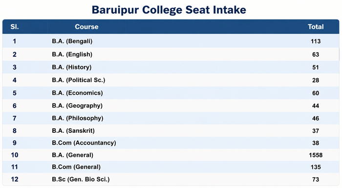342x188 pixels.
Task: Select the B.A. (Geography) row
Action: click(171, 106)
